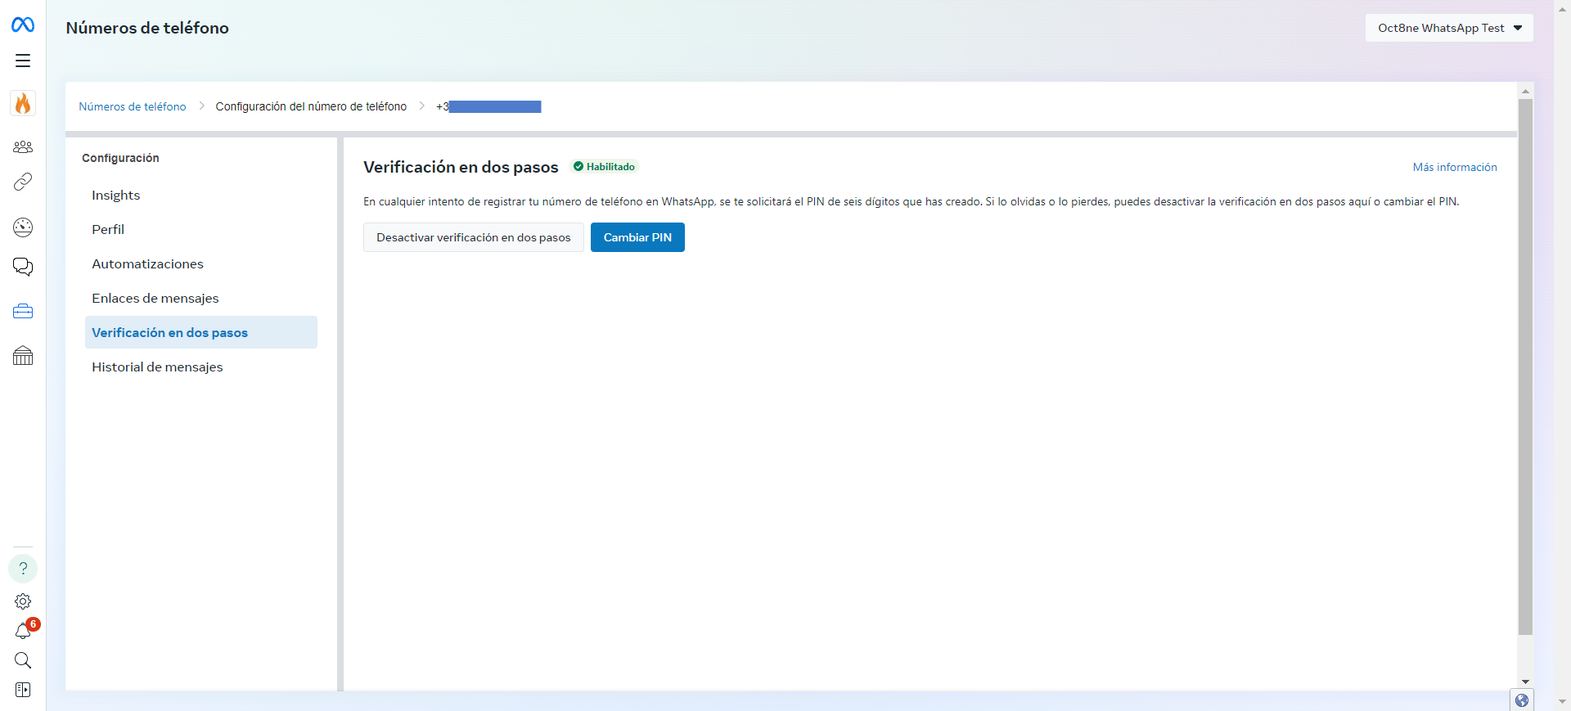Click the Números de teléfono breadcrumb link
Viewport: 1571px width, 711px height.
tap(133, 106)
